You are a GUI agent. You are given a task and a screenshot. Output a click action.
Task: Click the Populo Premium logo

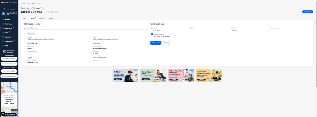9,2
